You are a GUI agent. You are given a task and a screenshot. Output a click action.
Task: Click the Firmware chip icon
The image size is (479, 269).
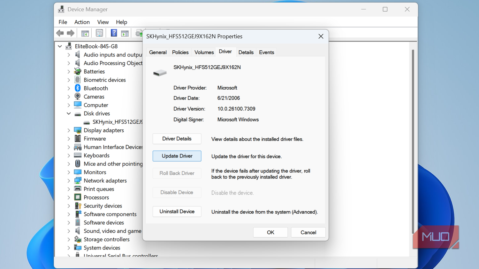pyautogui.click(x=77, y=138)
